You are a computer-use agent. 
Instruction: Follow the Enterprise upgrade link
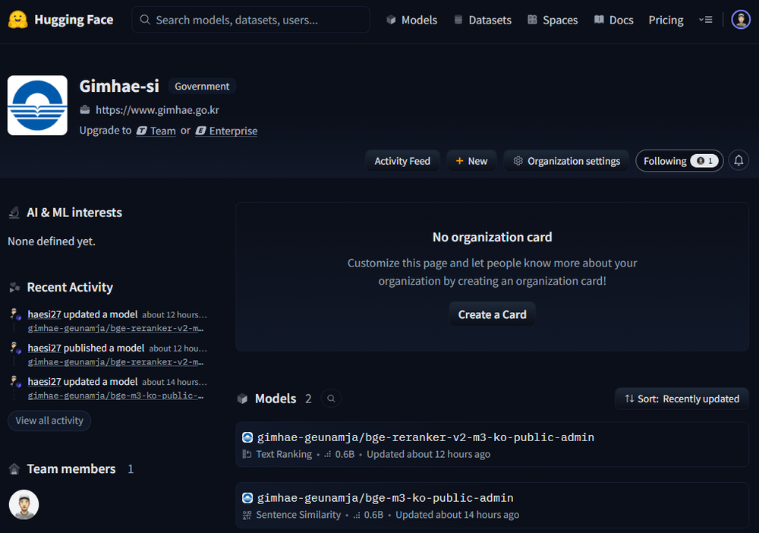click(226, 131)
